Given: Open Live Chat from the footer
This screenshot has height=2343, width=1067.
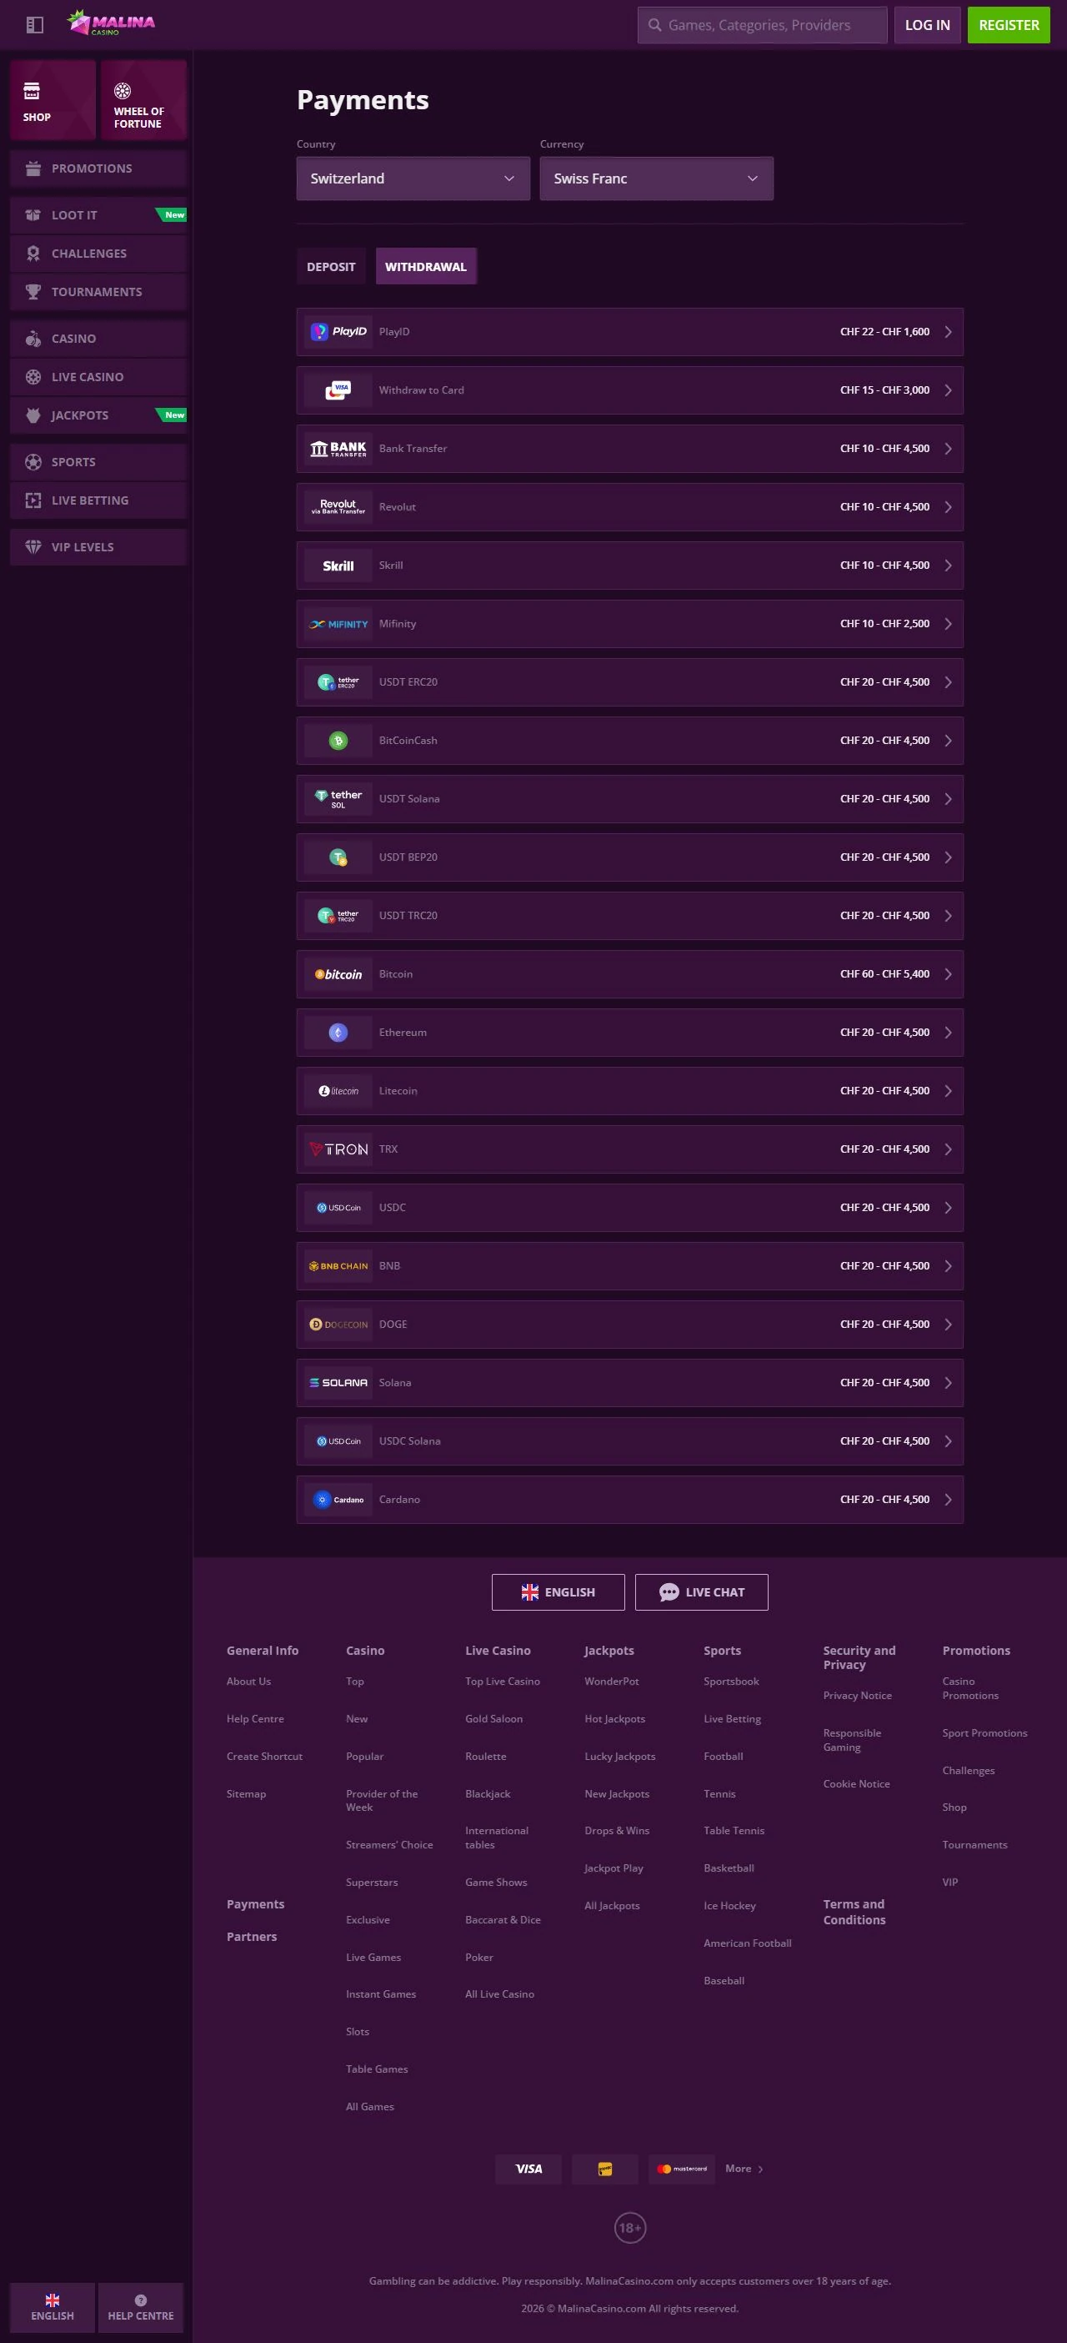Looking at the screenshot, I should 701,1591.
